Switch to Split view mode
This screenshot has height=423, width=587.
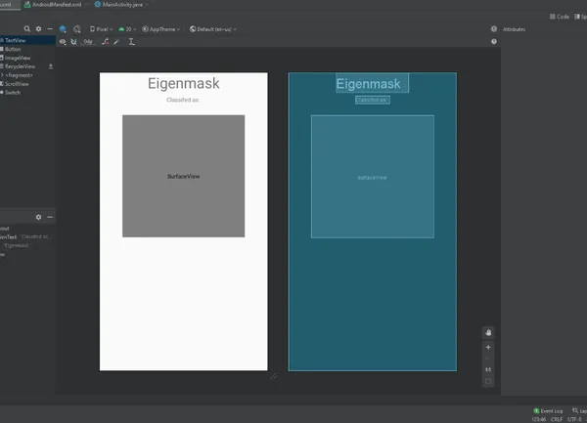tap(580, 17)
